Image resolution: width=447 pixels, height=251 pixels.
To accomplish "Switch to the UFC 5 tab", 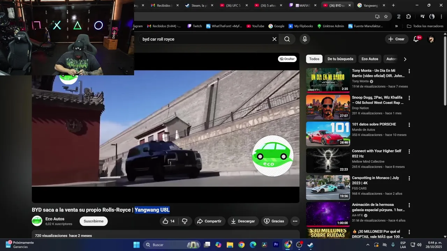I will tap(234, 5).
